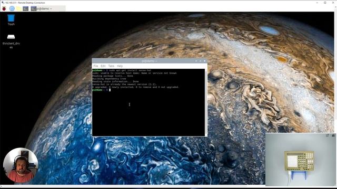Open the Edit menu in the terminal
The height and width of the screenshot is (189, 337).
(103, 66)
